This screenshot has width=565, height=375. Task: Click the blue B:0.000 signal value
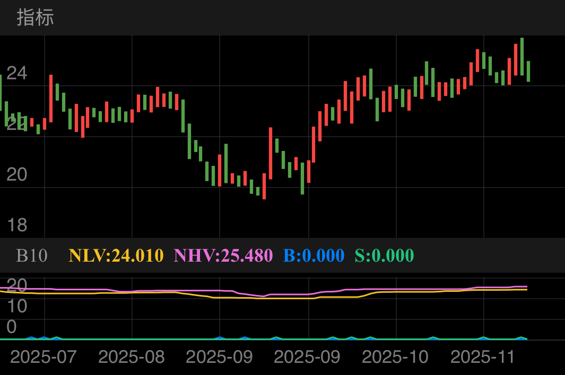point(314,255)
